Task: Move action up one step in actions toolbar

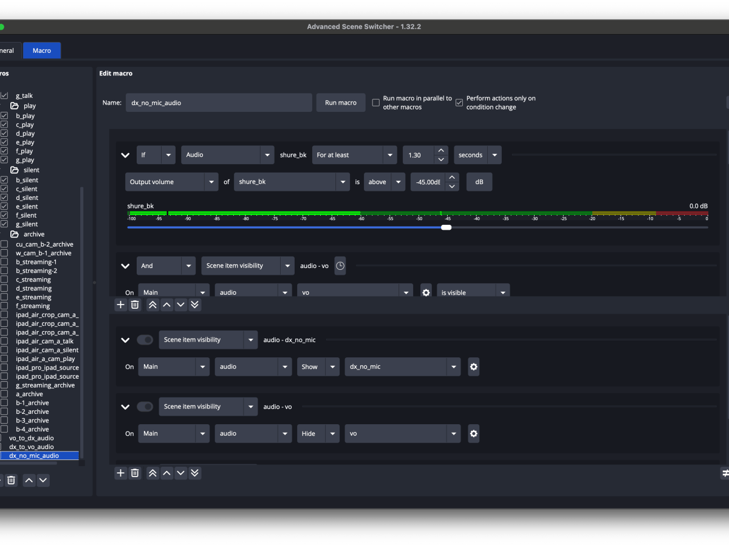Action: [x=167, y=473]
